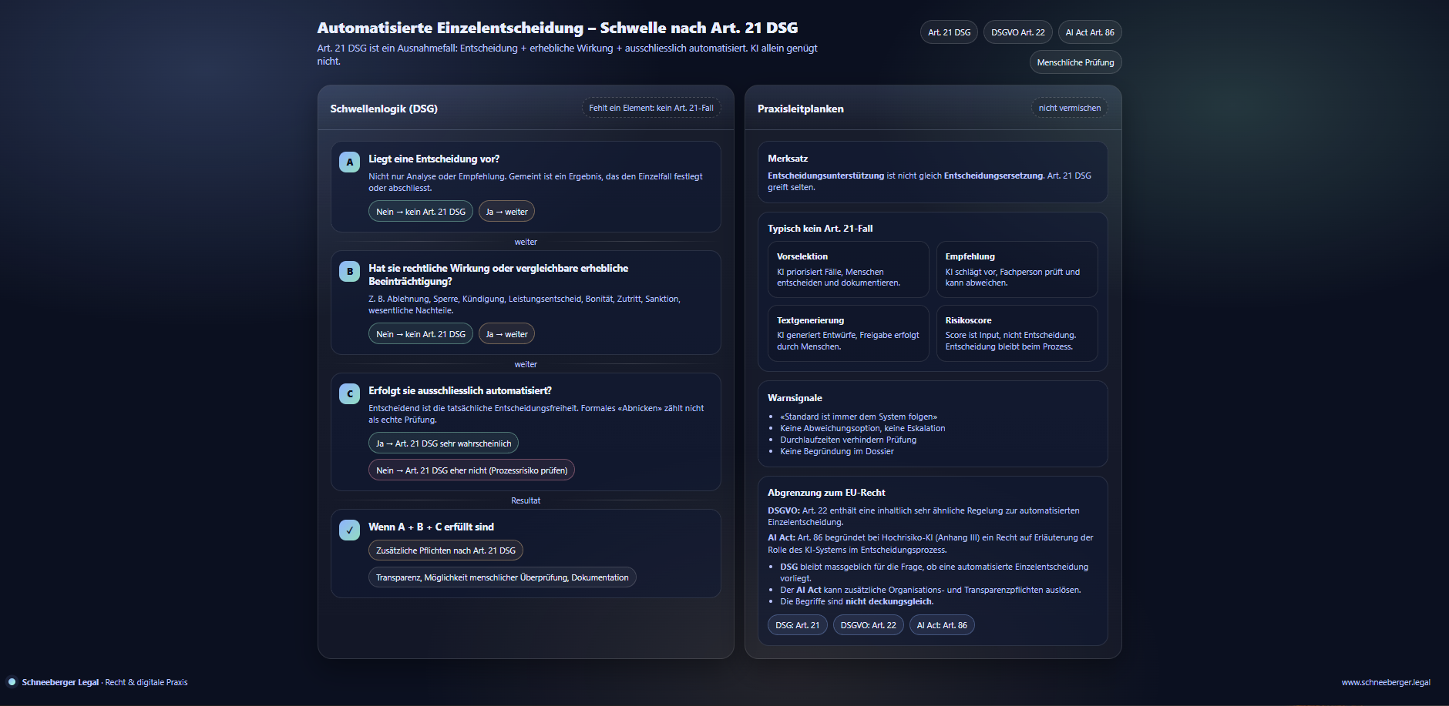Click the "Schwellenlogik (DSG)" panel heading
The width and height of the screenshot is (1449, 706).
coord(384,109)
